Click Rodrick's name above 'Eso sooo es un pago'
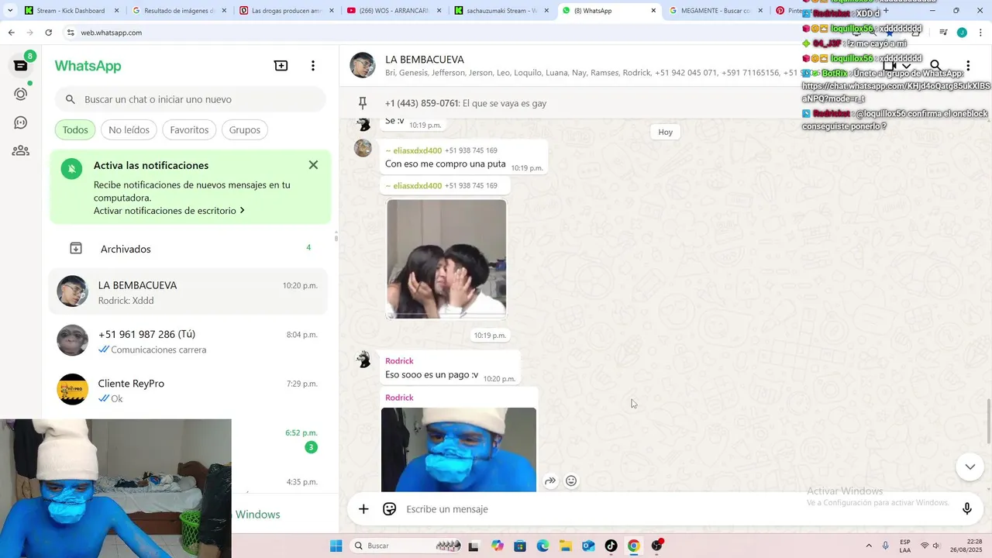Image resolution: width=992 pixels, height=558 pixels. (399, 361)
